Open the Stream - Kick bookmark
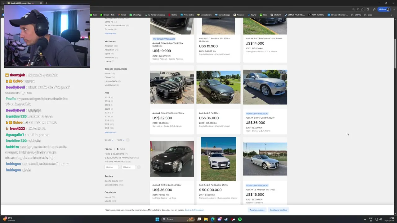397x223 pixels. point(107,15)
